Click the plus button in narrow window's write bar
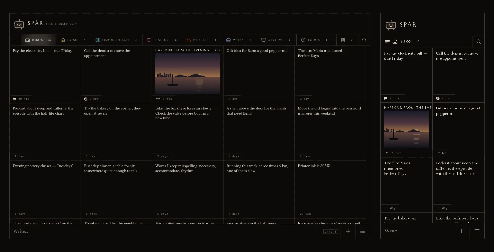This screenshot has height=252, width=494. coord(462,231)
